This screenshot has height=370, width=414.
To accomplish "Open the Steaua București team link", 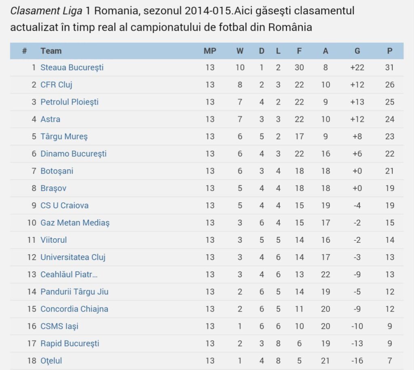I will [72, 67].
